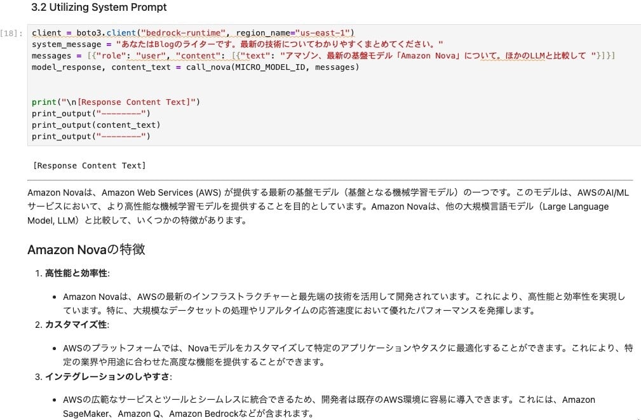Click the bullet starting "AWSのプラットフォームでは、Novaモデル"
This screenshot has width=641, height=420.
tap(348, 355)
